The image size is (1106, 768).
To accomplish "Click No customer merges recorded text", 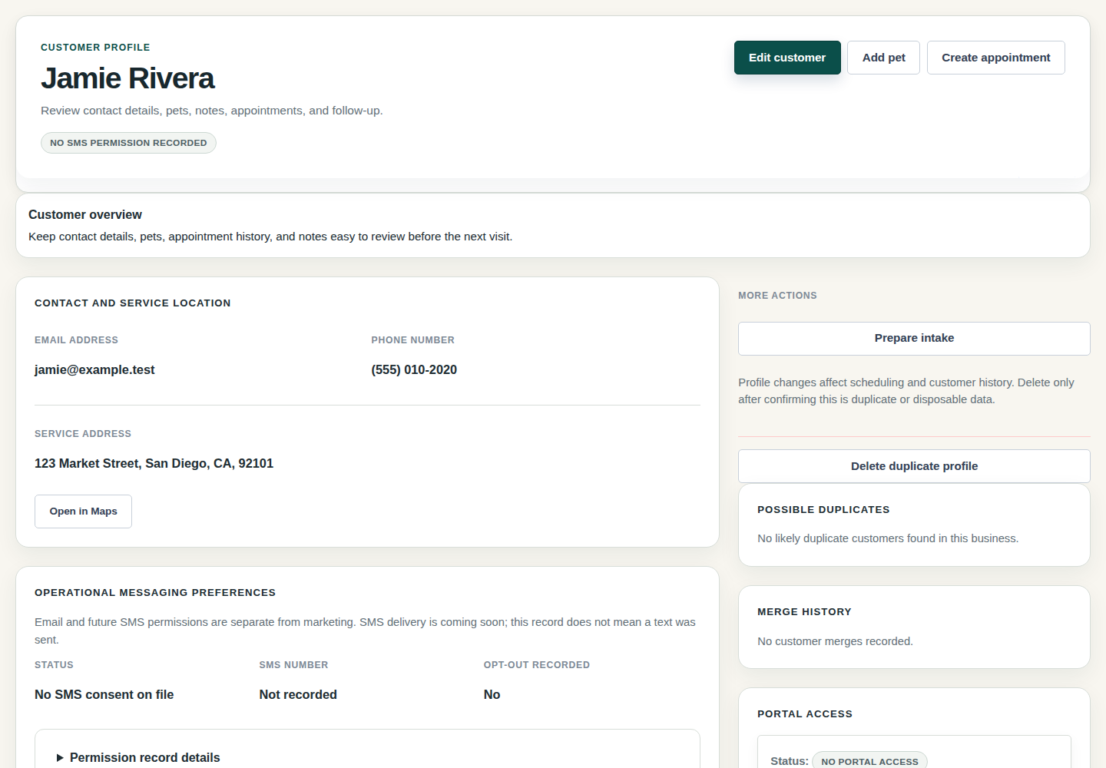I will [x=835, y=641].
